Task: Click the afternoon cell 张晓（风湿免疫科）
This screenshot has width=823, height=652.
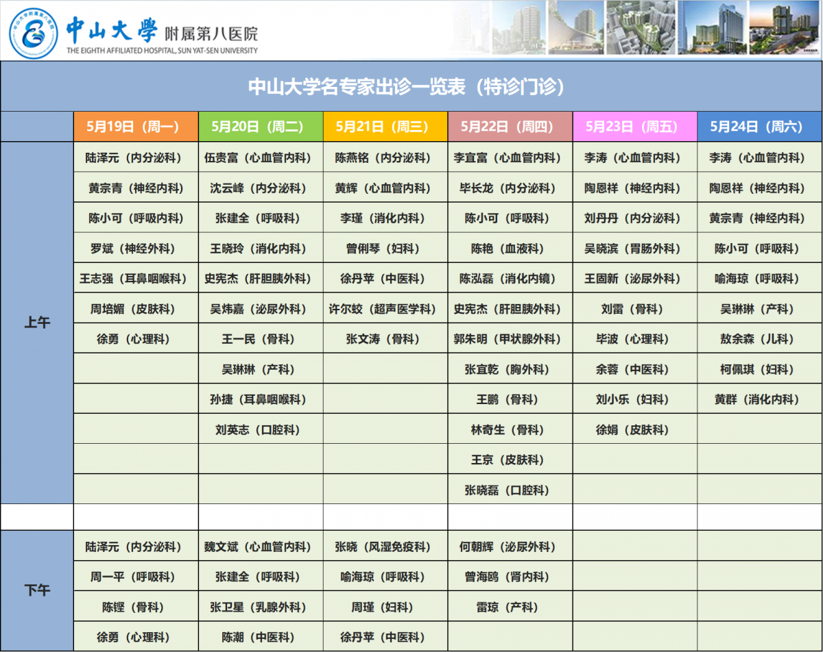Action: tap(385, 547)
